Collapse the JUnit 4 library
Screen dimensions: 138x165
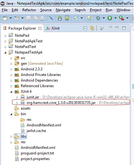tap(11, 92)
